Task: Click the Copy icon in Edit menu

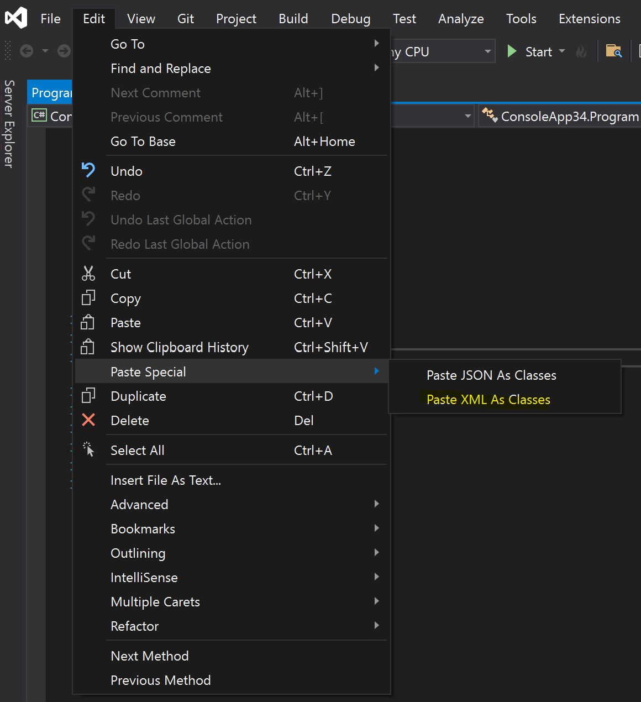Action: 88,298
